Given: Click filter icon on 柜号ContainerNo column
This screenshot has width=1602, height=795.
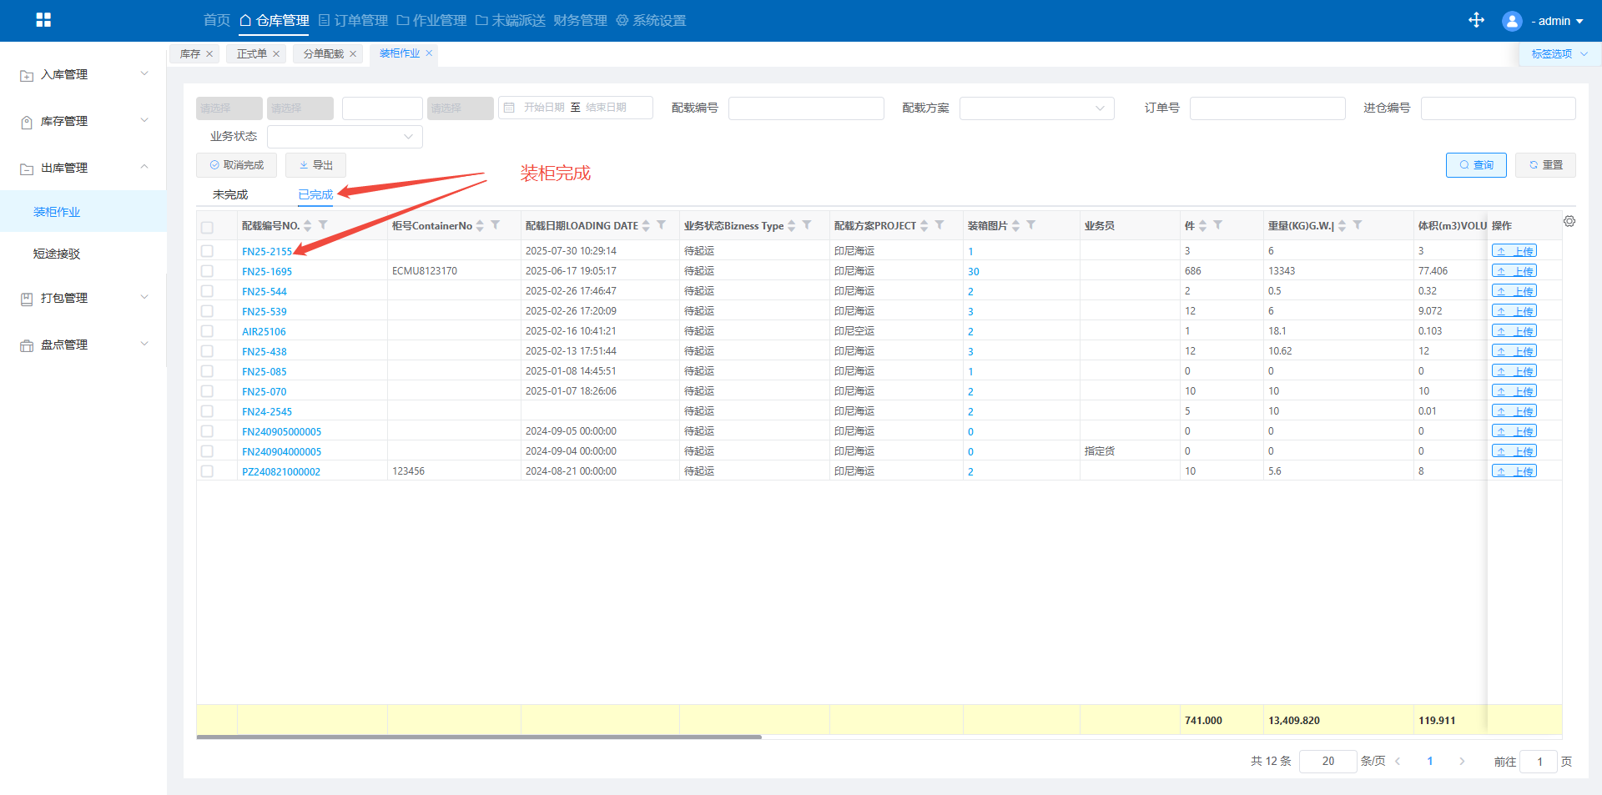Looking at the screenshot, I should [495, 225].
